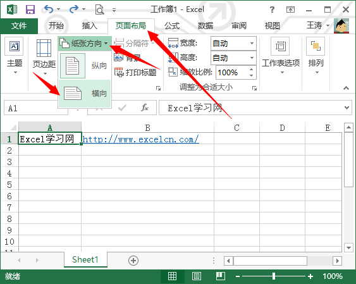Open ribbon display options

click(290, 9)
